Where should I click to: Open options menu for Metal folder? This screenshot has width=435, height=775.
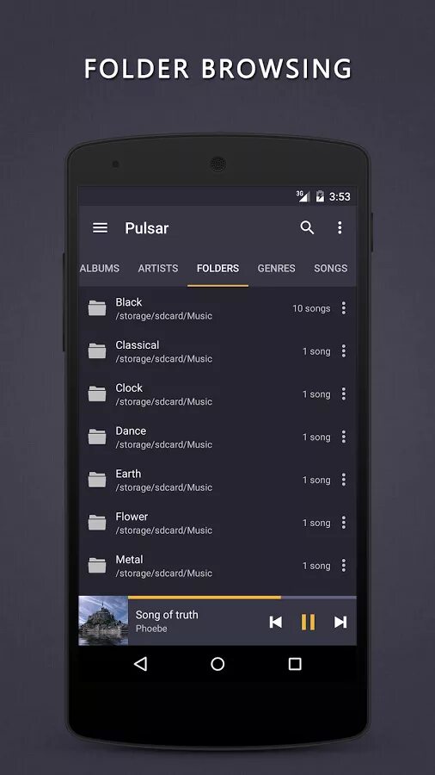pos(344,565)
